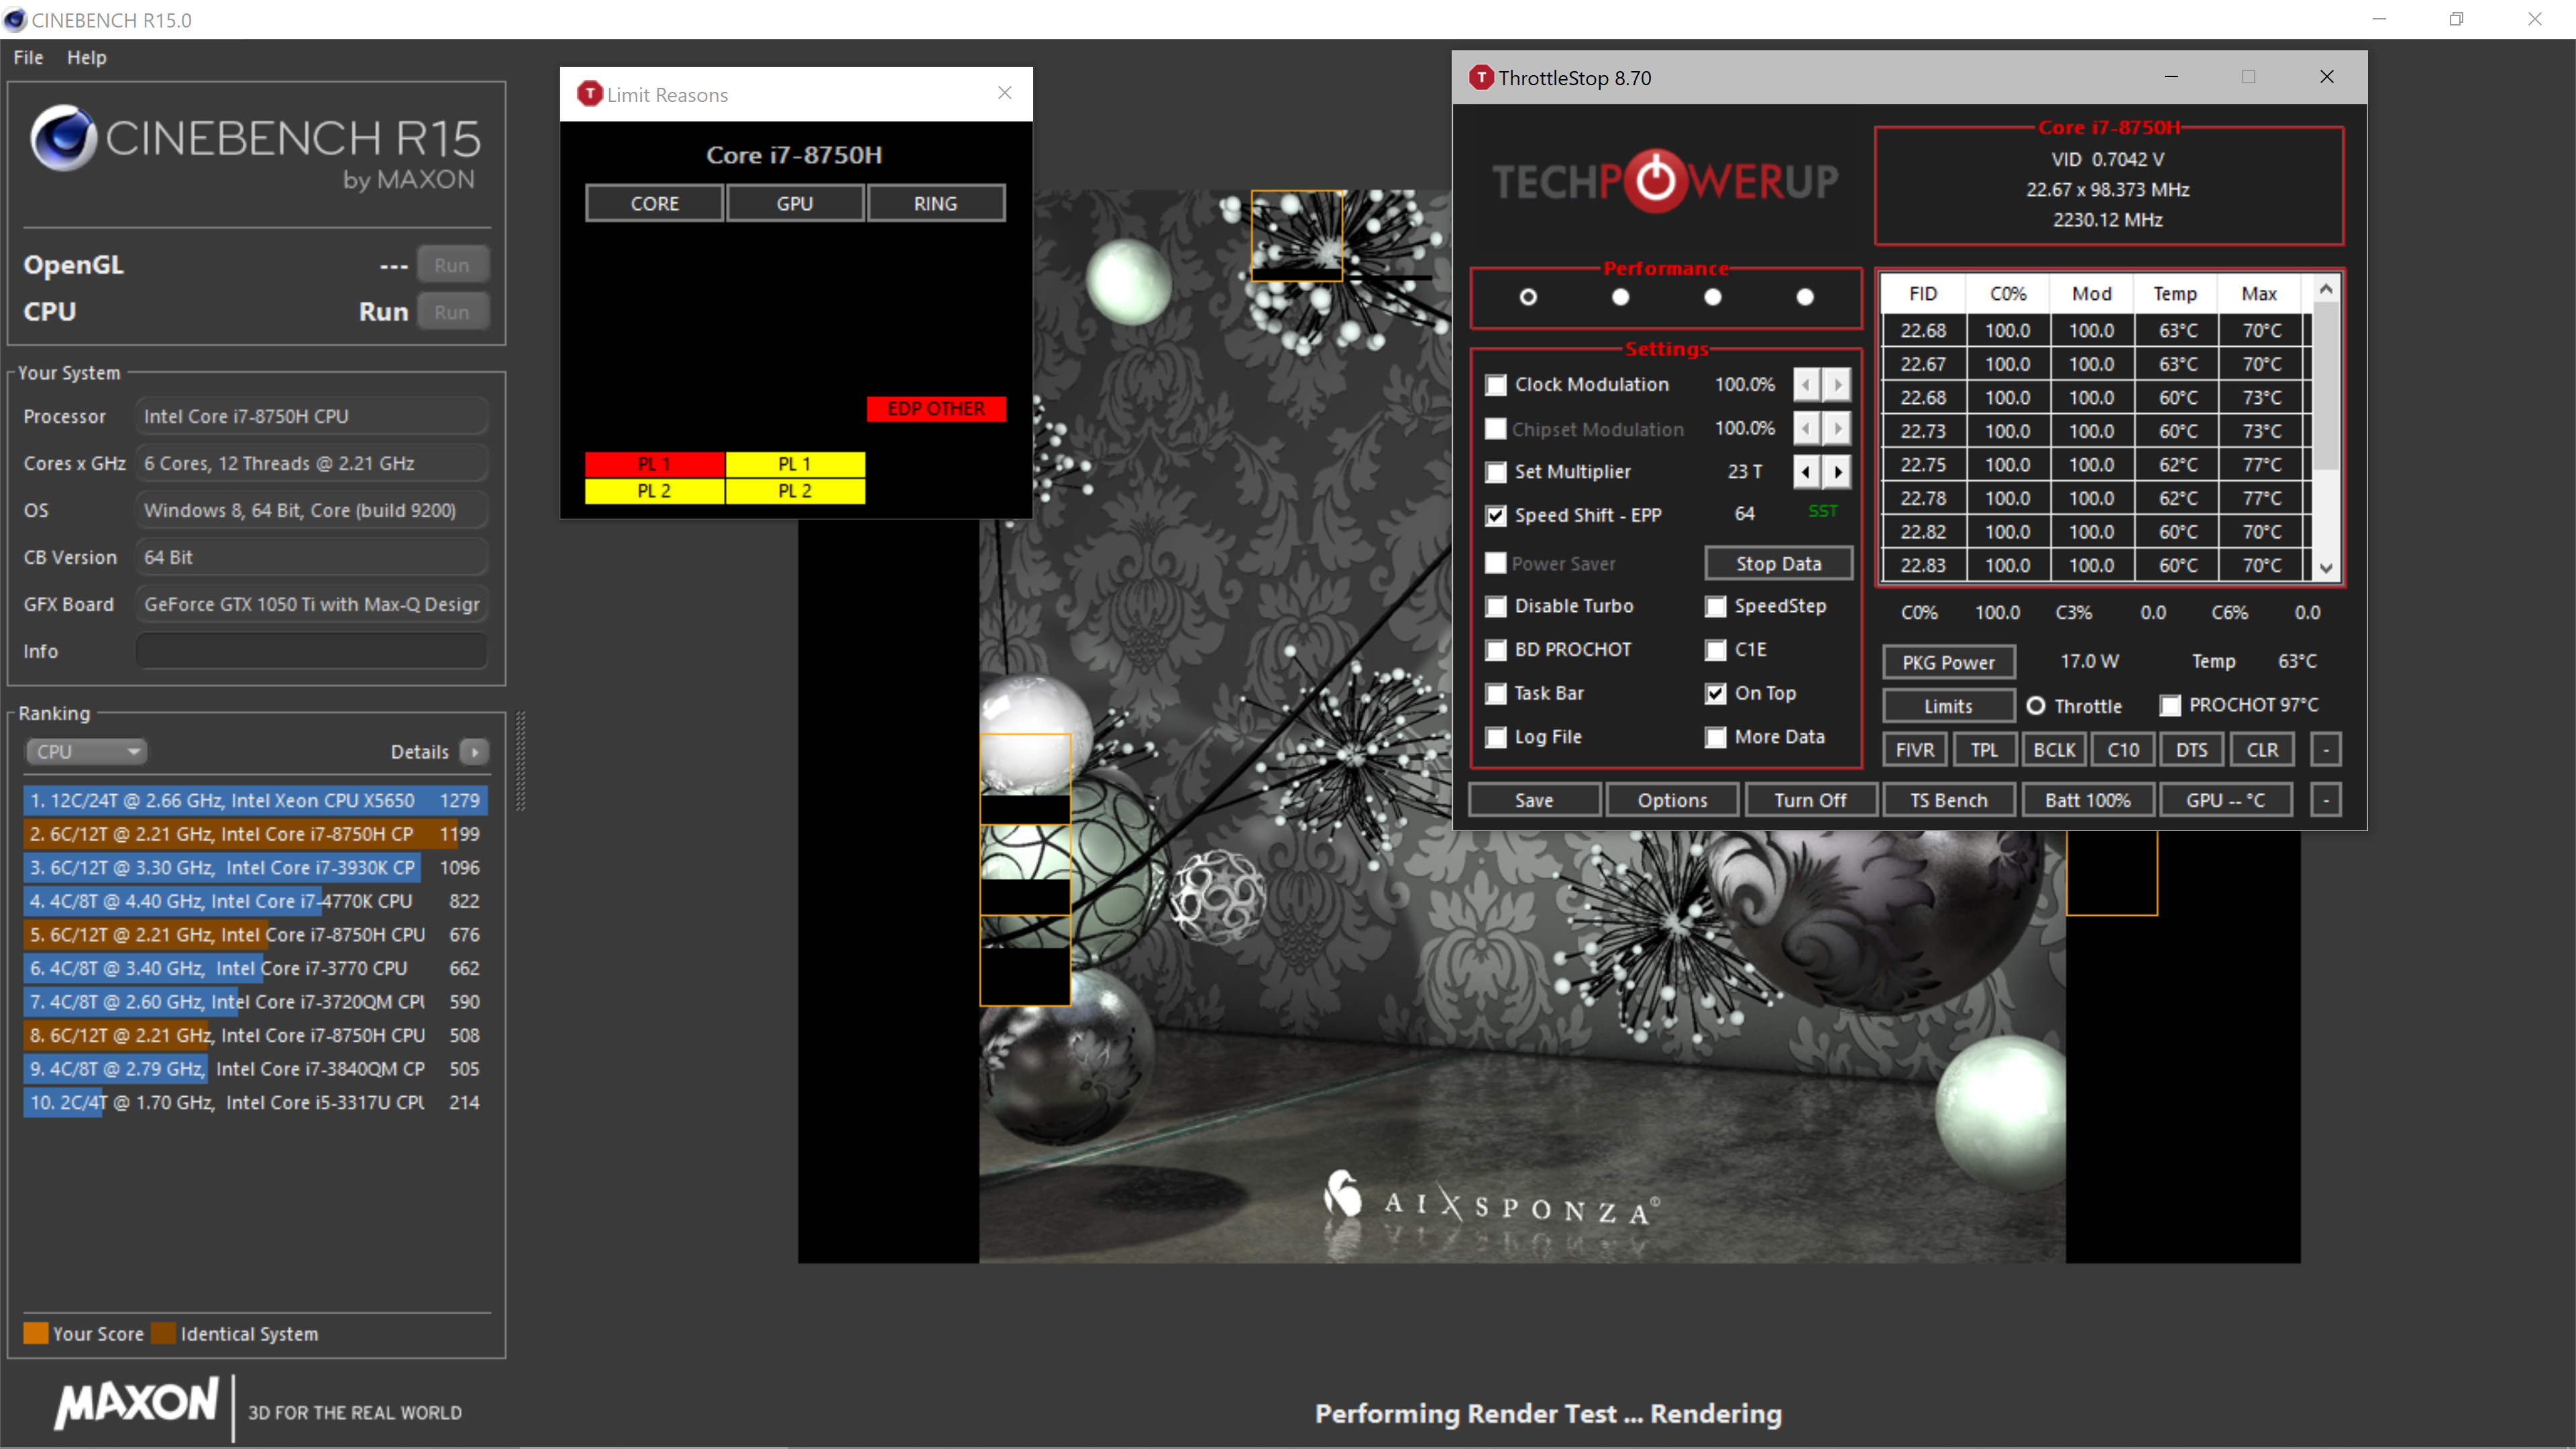Viewport: 2576px width, 1449px height.
Task: Increase Set Multiplier with right arrow
Action: [1837, 471]
